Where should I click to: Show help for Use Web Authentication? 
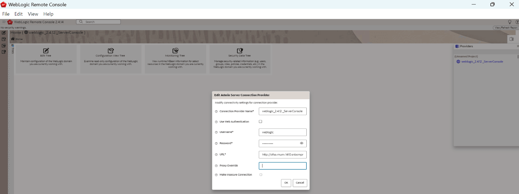(x=216, y=122)
